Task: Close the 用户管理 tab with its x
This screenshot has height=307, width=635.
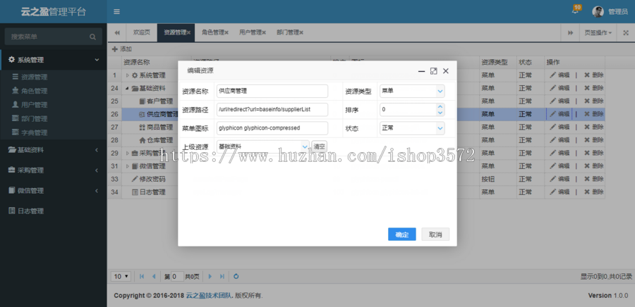Action: point(264,32)
